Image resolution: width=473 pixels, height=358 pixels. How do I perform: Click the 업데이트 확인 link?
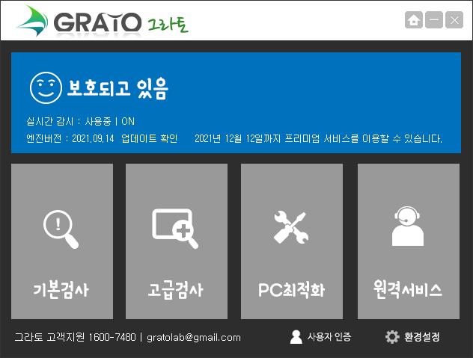coord(150,138)
